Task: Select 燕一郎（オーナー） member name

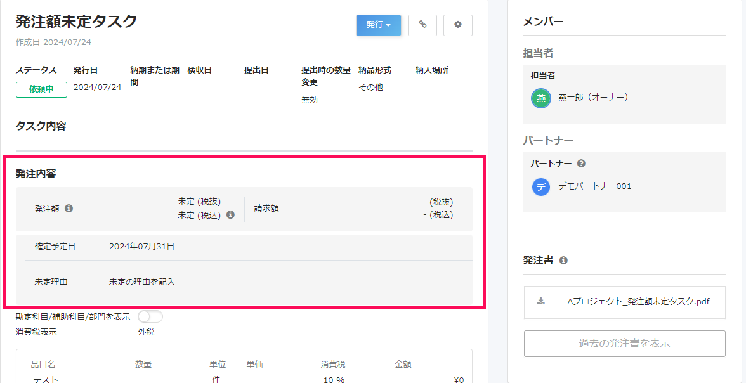Action: [x=594, y=97]
